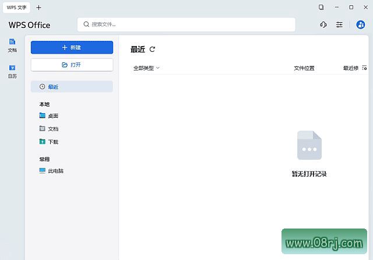Click the window layout icon in title bar
This screenshot has width=373, height=260.
coord(321,7)
